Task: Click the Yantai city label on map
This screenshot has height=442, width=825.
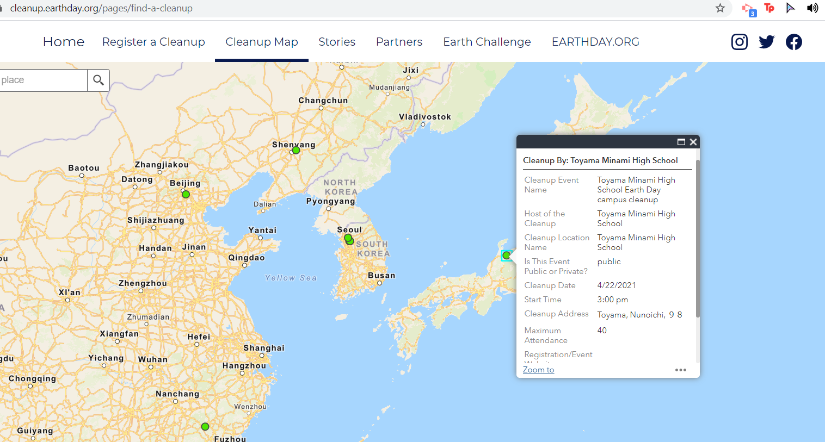Action: pos(262,231)
